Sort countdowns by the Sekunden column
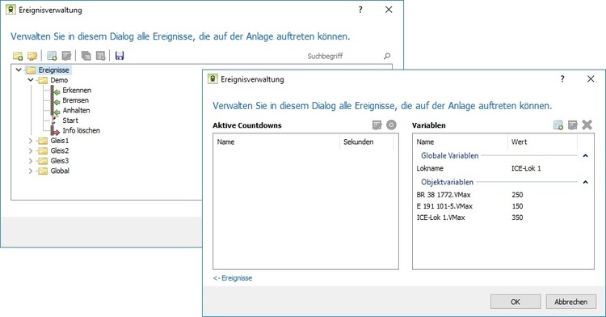Image resolution: width=606 pixels, height=317 pixels. pos(367,142)
